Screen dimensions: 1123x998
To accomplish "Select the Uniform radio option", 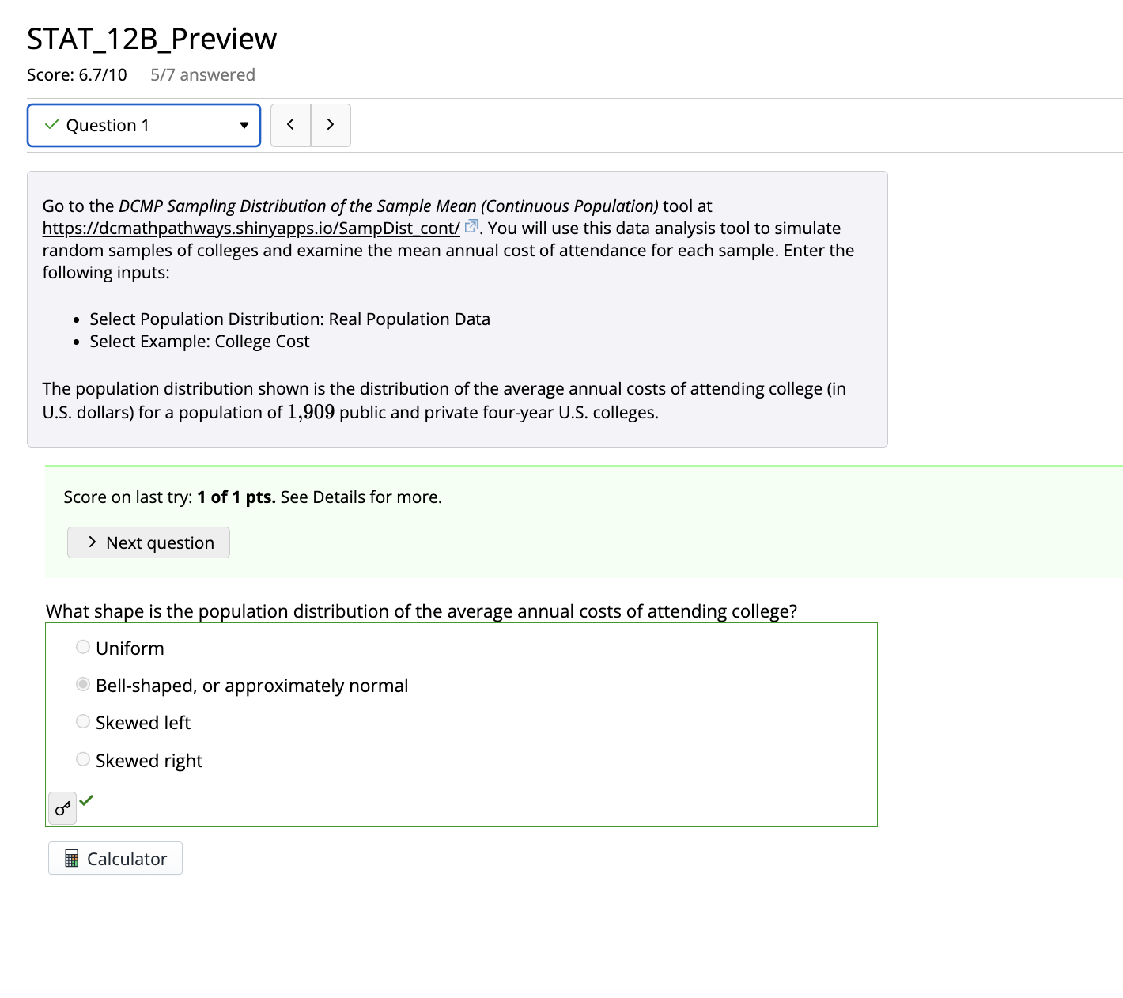I will coord(83,646).
